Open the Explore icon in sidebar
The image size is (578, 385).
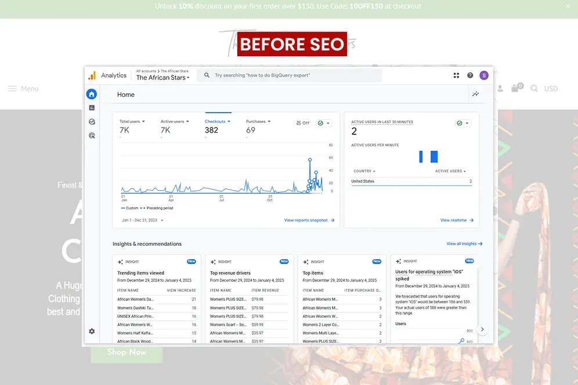coord(92,122)
